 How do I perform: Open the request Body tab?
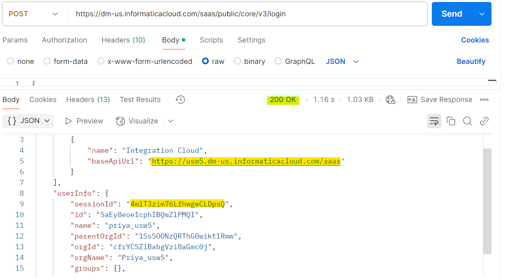174,40
